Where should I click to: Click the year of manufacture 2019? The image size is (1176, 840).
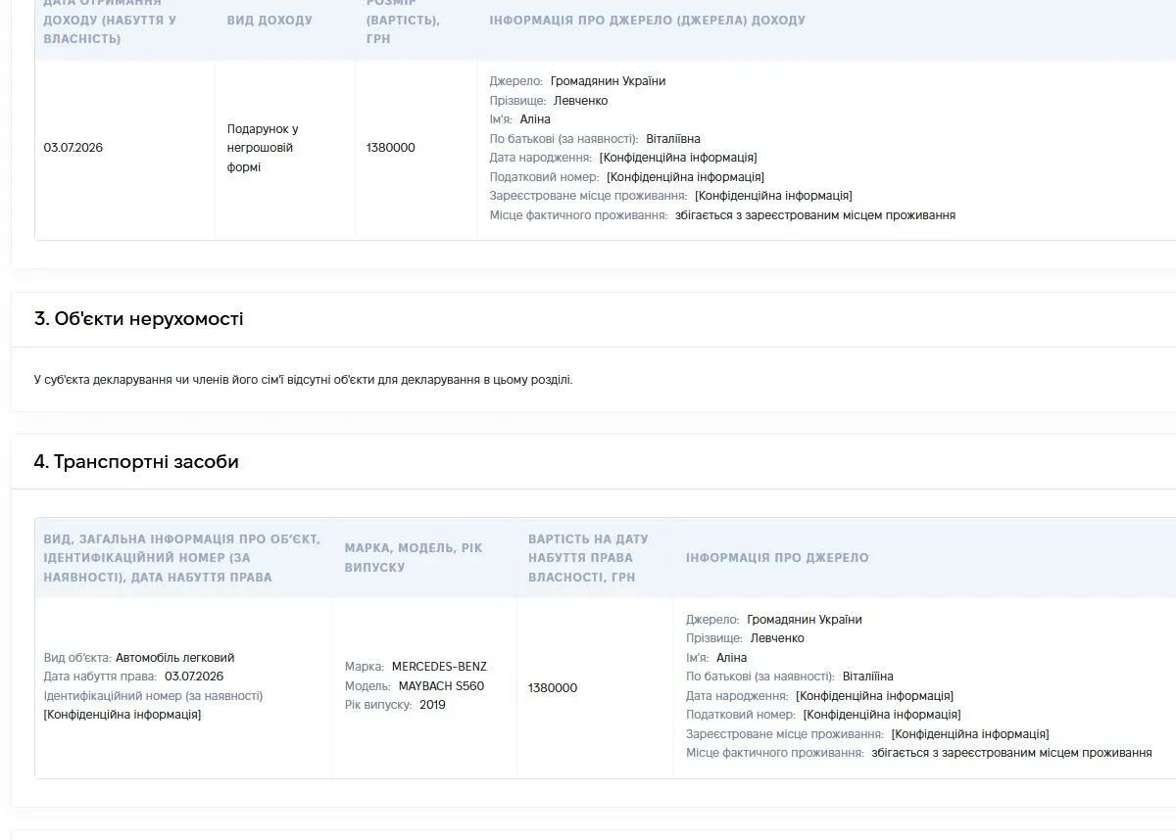click(x=432, y=705)
